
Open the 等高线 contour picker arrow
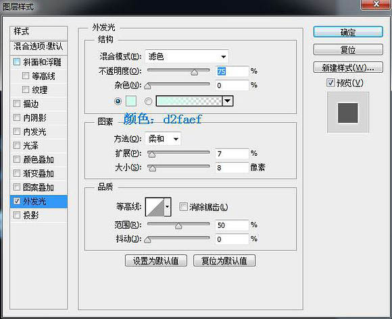click(x=168, y=207)
